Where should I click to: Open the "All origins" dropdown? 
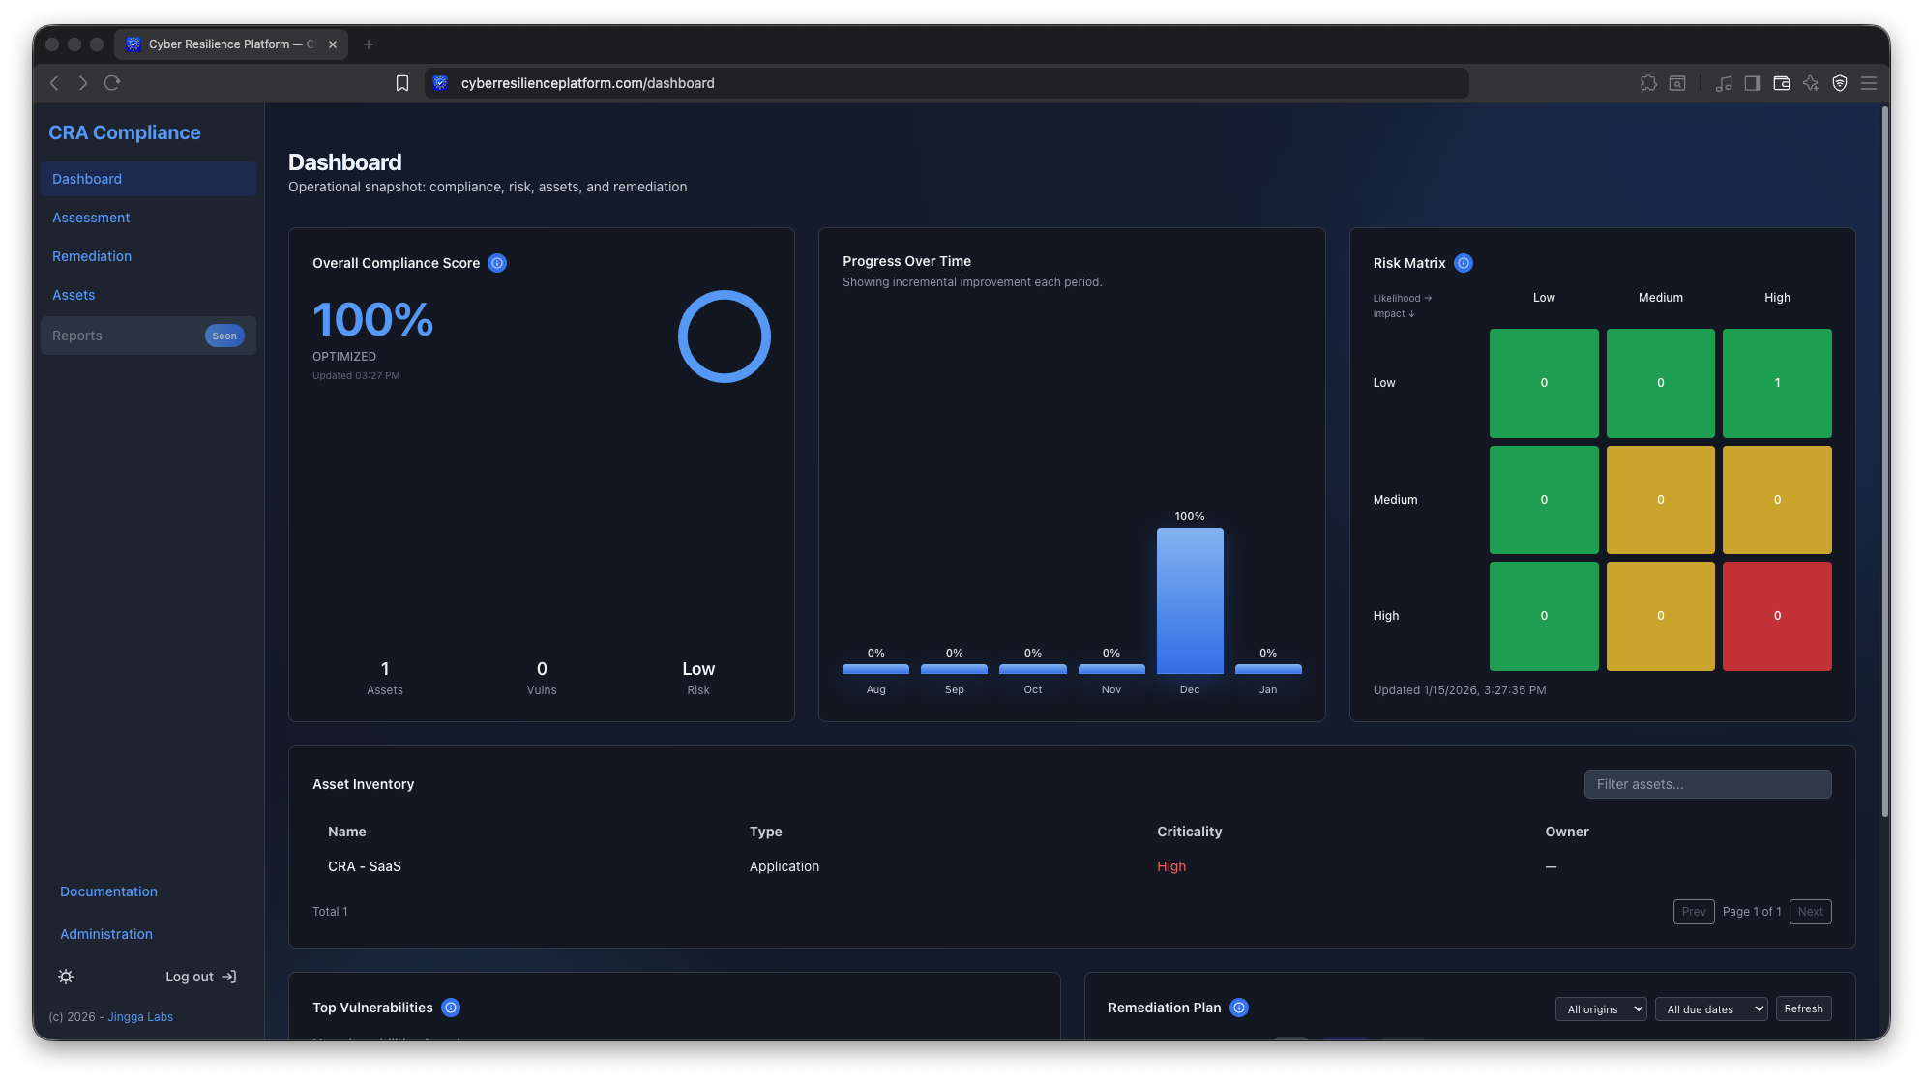[x=1601, y=1008]
